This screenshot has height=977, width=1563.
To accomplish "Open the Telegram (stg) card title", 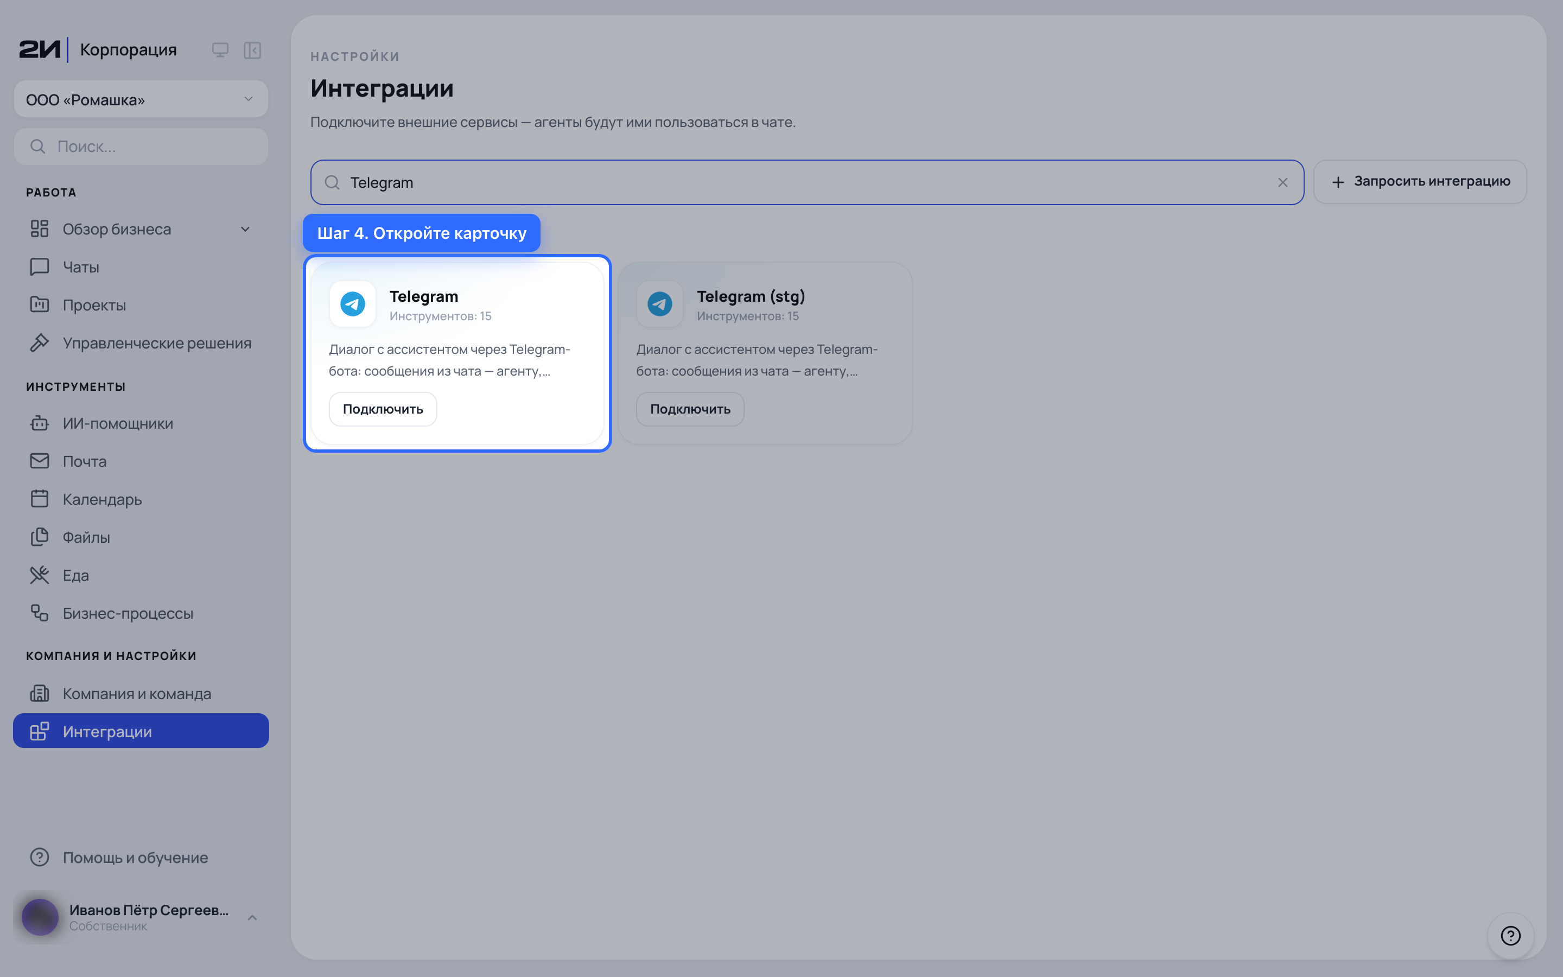I will coord(751,296).
